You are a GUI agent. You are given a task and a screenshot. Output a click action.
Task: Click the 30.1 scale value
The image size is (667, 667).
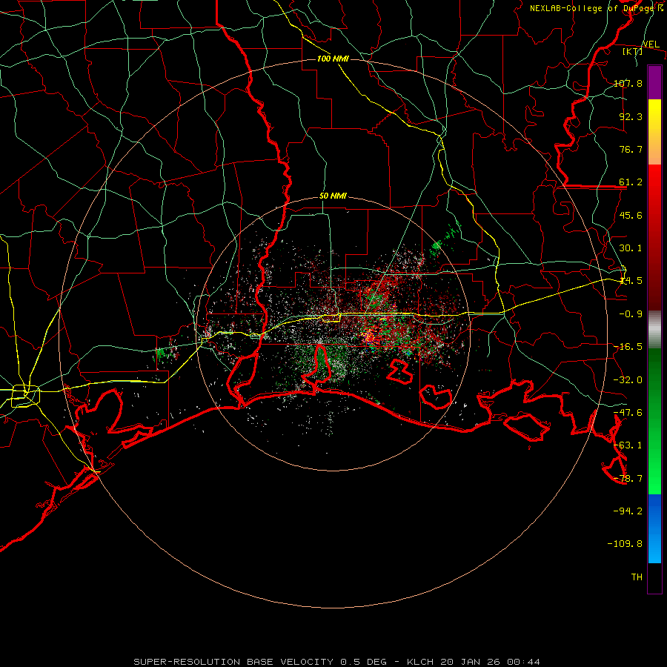[631, 248]
